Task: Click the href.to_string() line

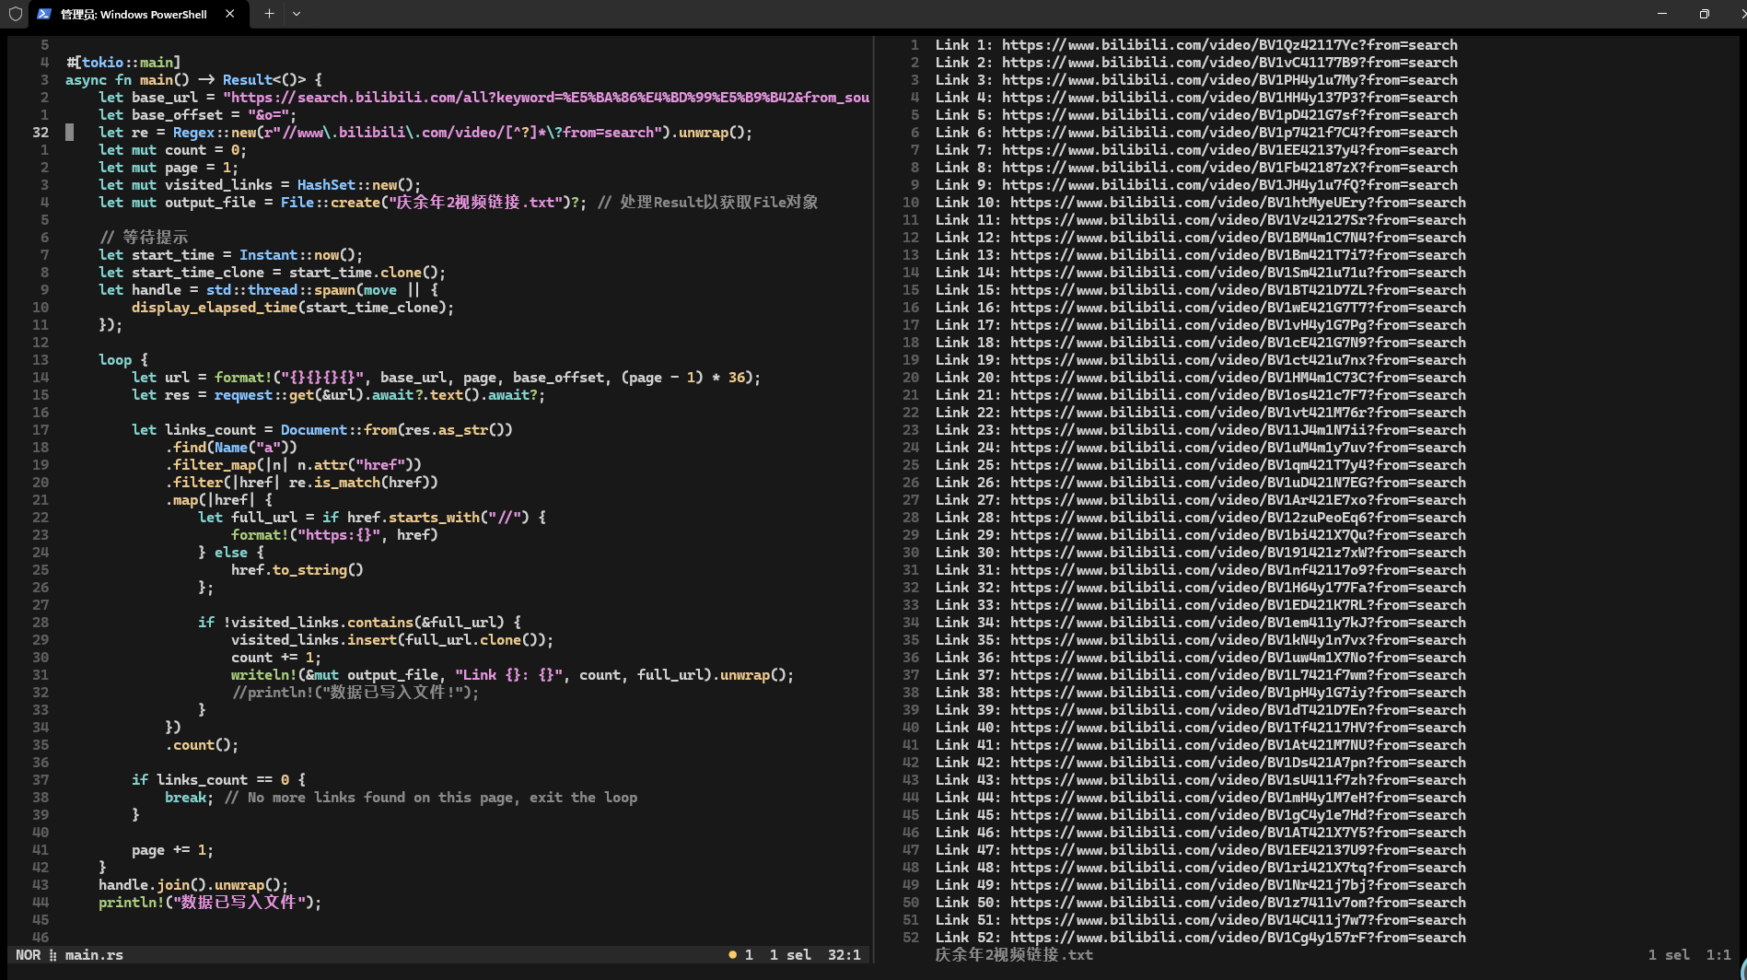Action: (297, 570)
